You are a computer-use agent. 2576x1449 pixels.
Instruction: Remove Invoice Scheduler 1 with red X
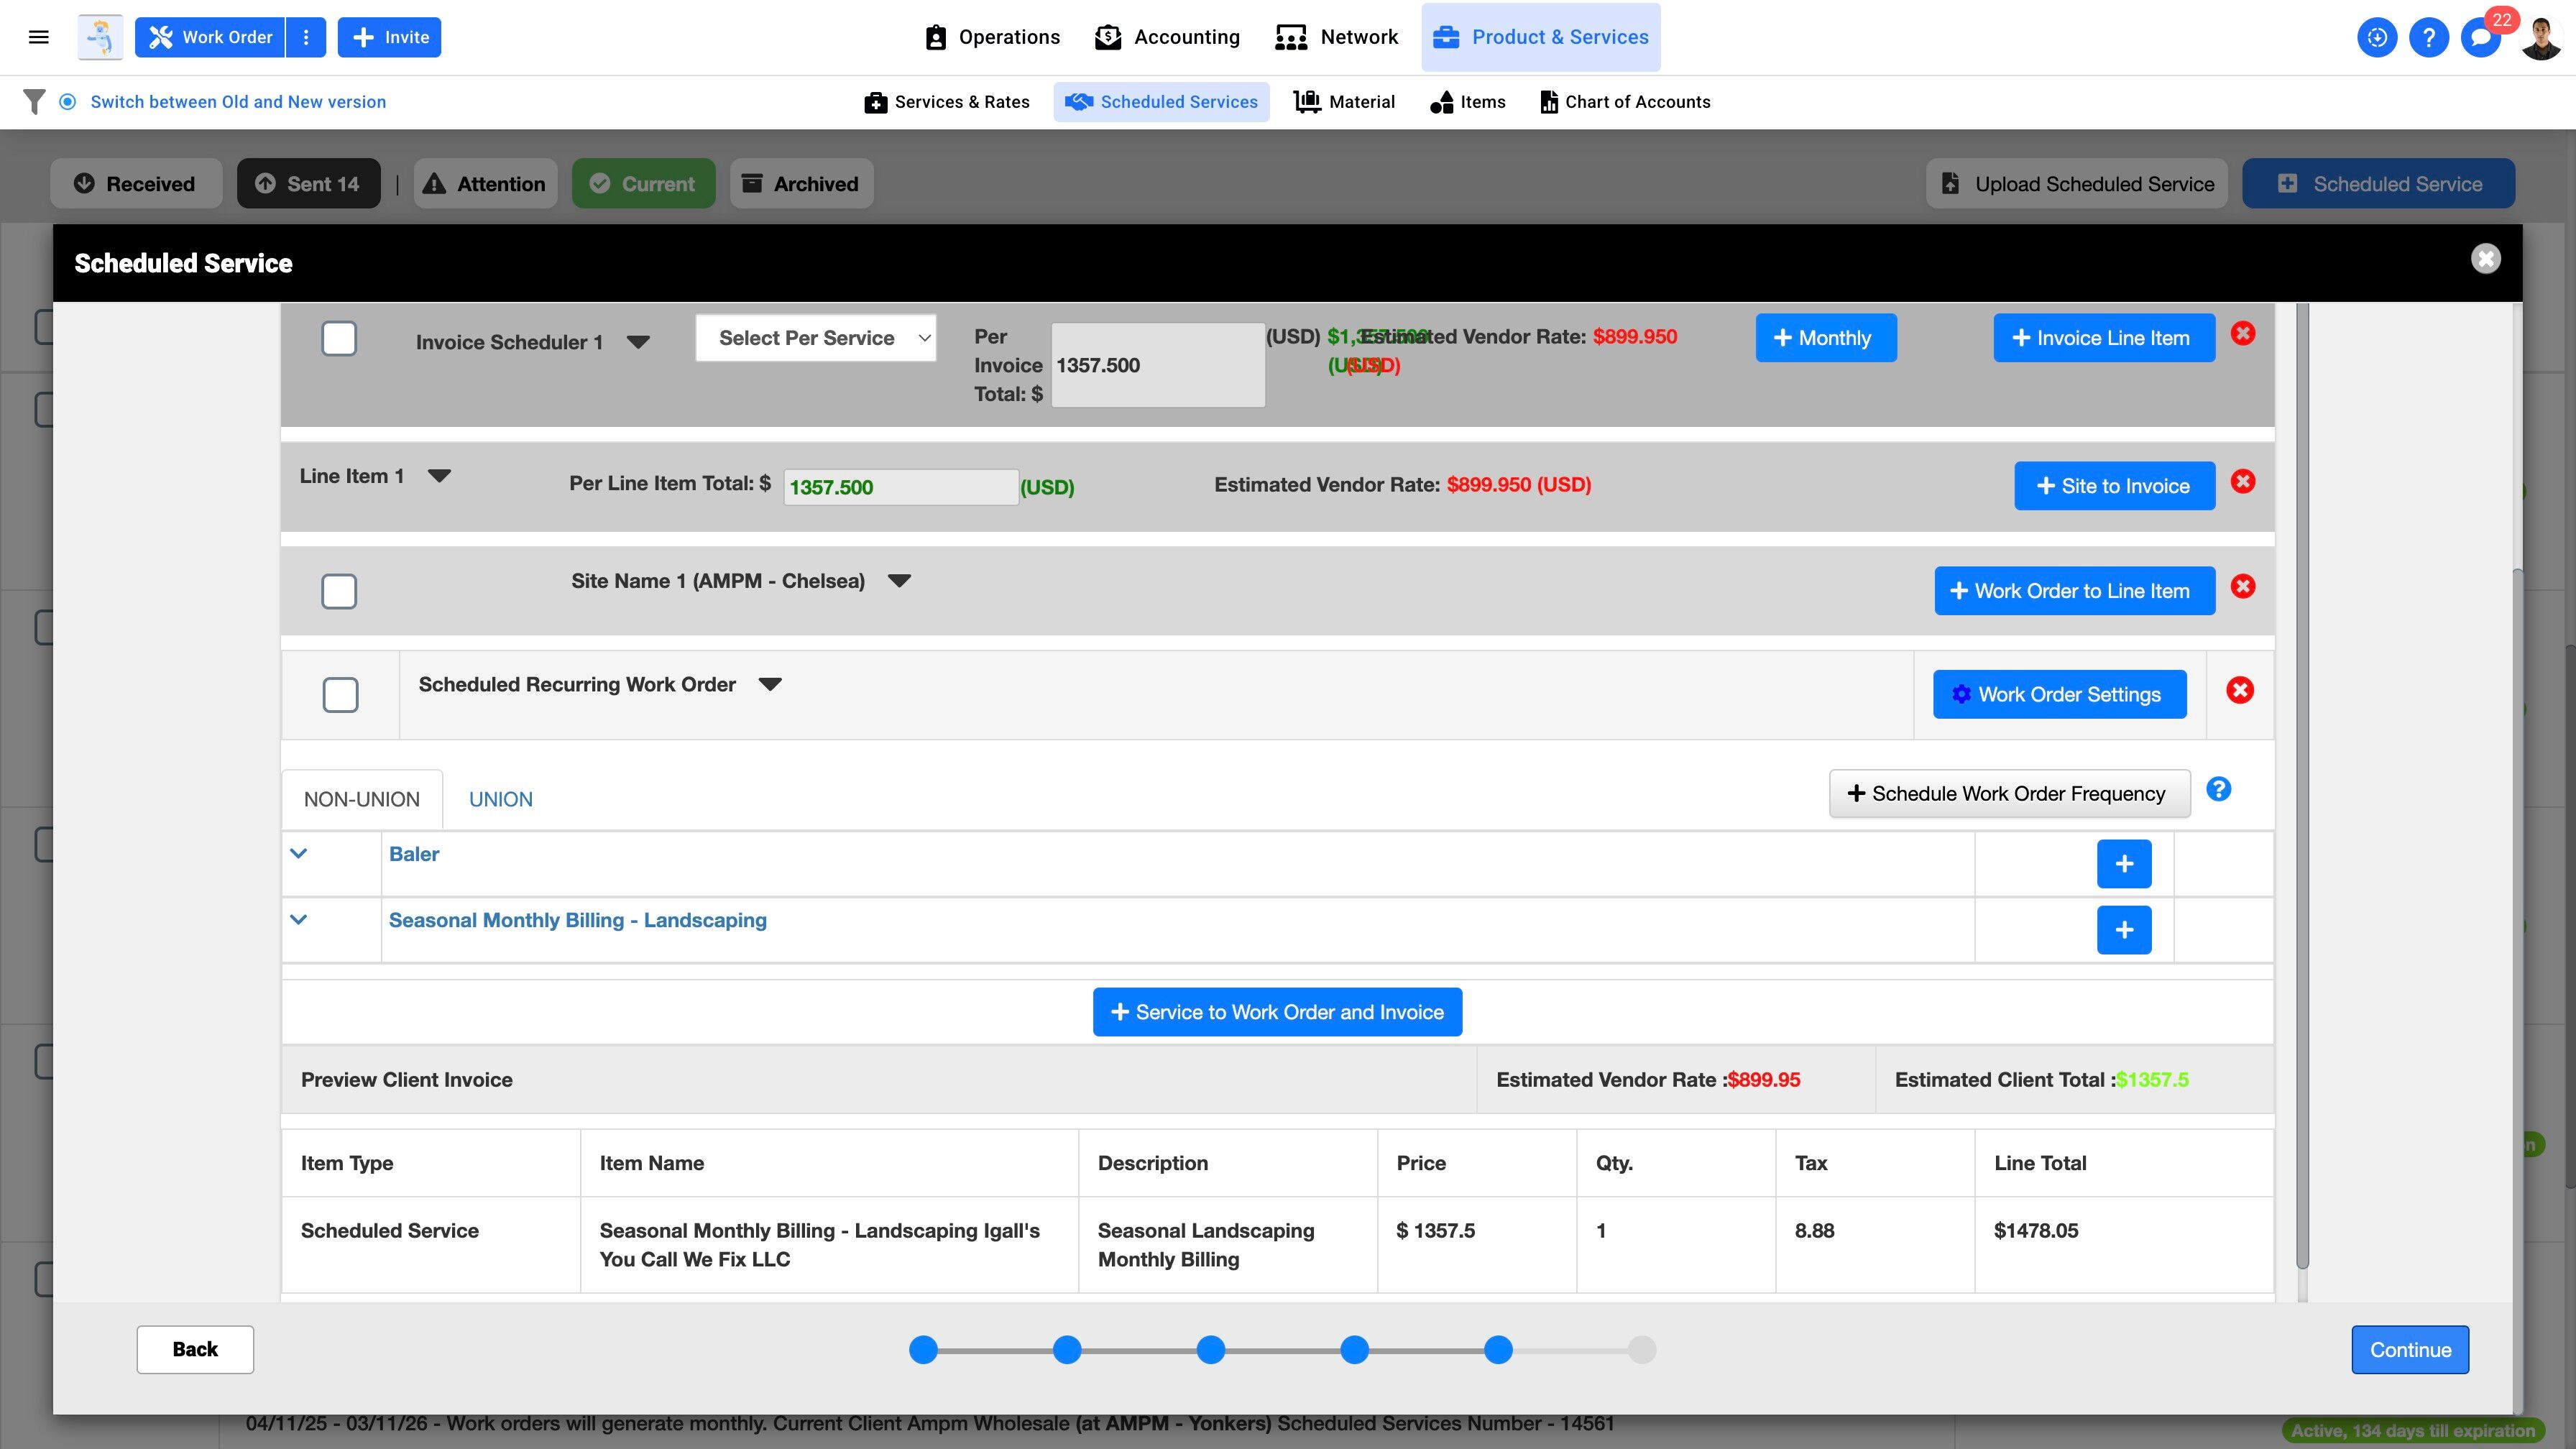2243,334
